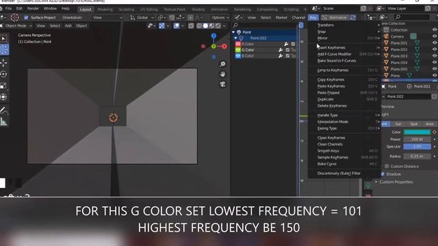This screenshot has height=246, width=438.
Task: Toggle R Color channel checkbox
Action: coord(293,44)
